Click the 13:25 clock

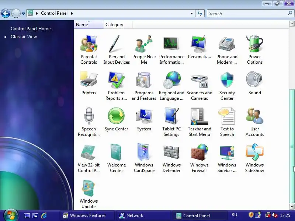point(285,215)
